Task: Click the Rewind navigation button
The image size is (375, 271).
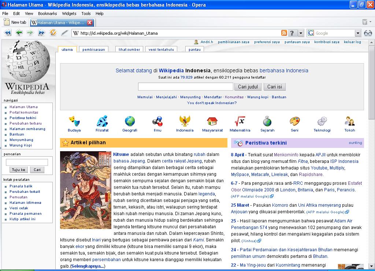Action: point(7,33)
